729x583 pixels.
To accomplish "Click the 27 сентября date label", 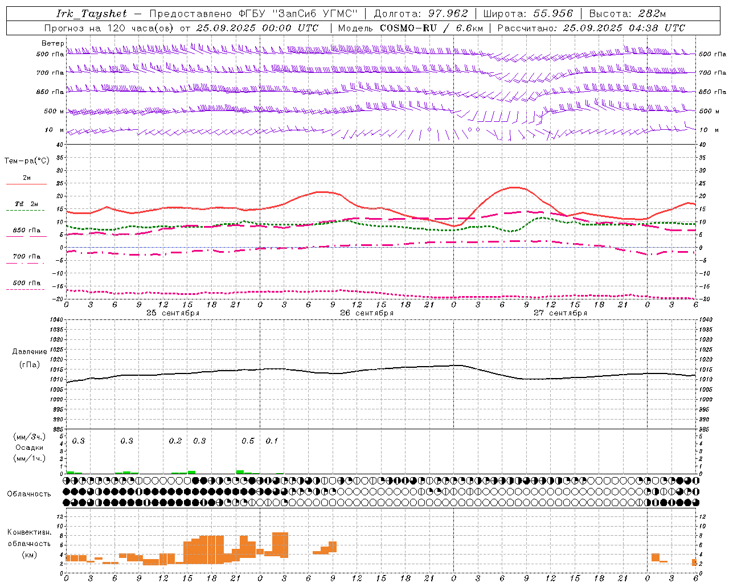I will pyautogui.click(x=560, y=313).
